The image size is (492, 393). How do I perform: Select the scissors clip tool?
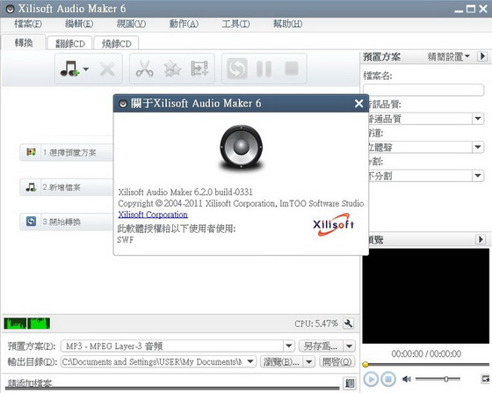[145, 69]
